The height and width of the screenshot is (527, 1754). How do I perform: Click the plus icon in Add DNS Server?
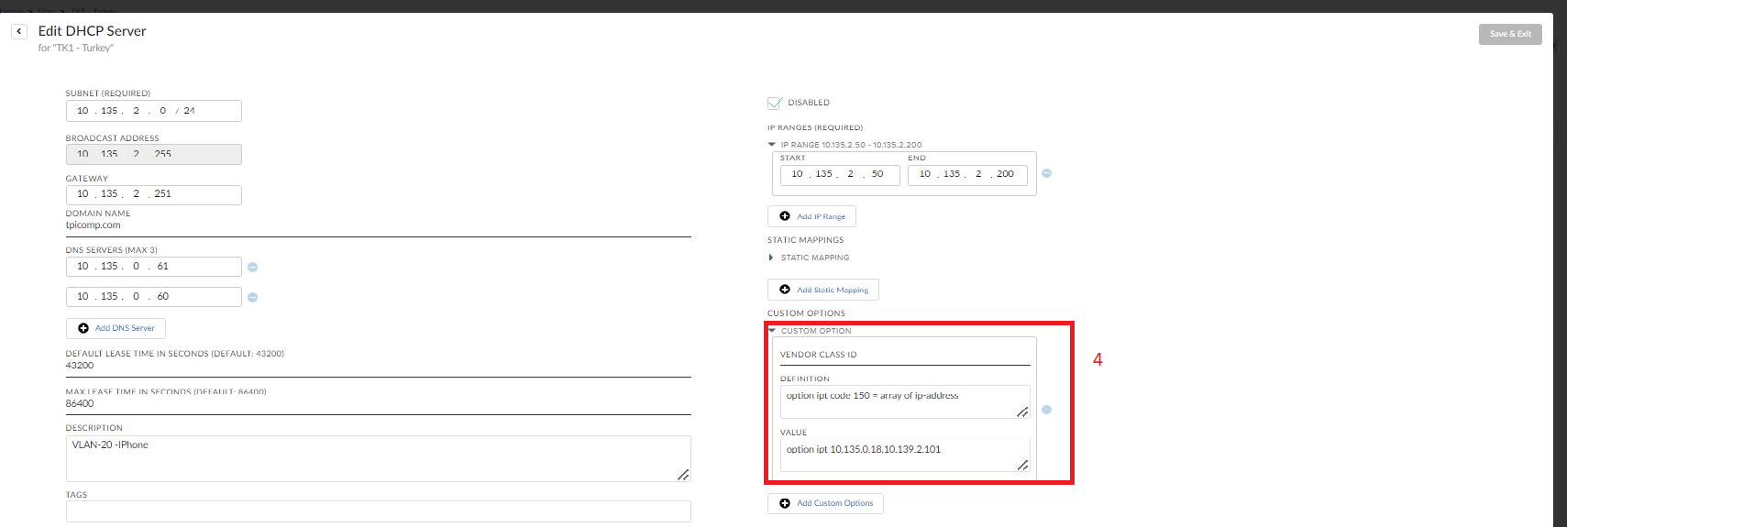(83, 328)
